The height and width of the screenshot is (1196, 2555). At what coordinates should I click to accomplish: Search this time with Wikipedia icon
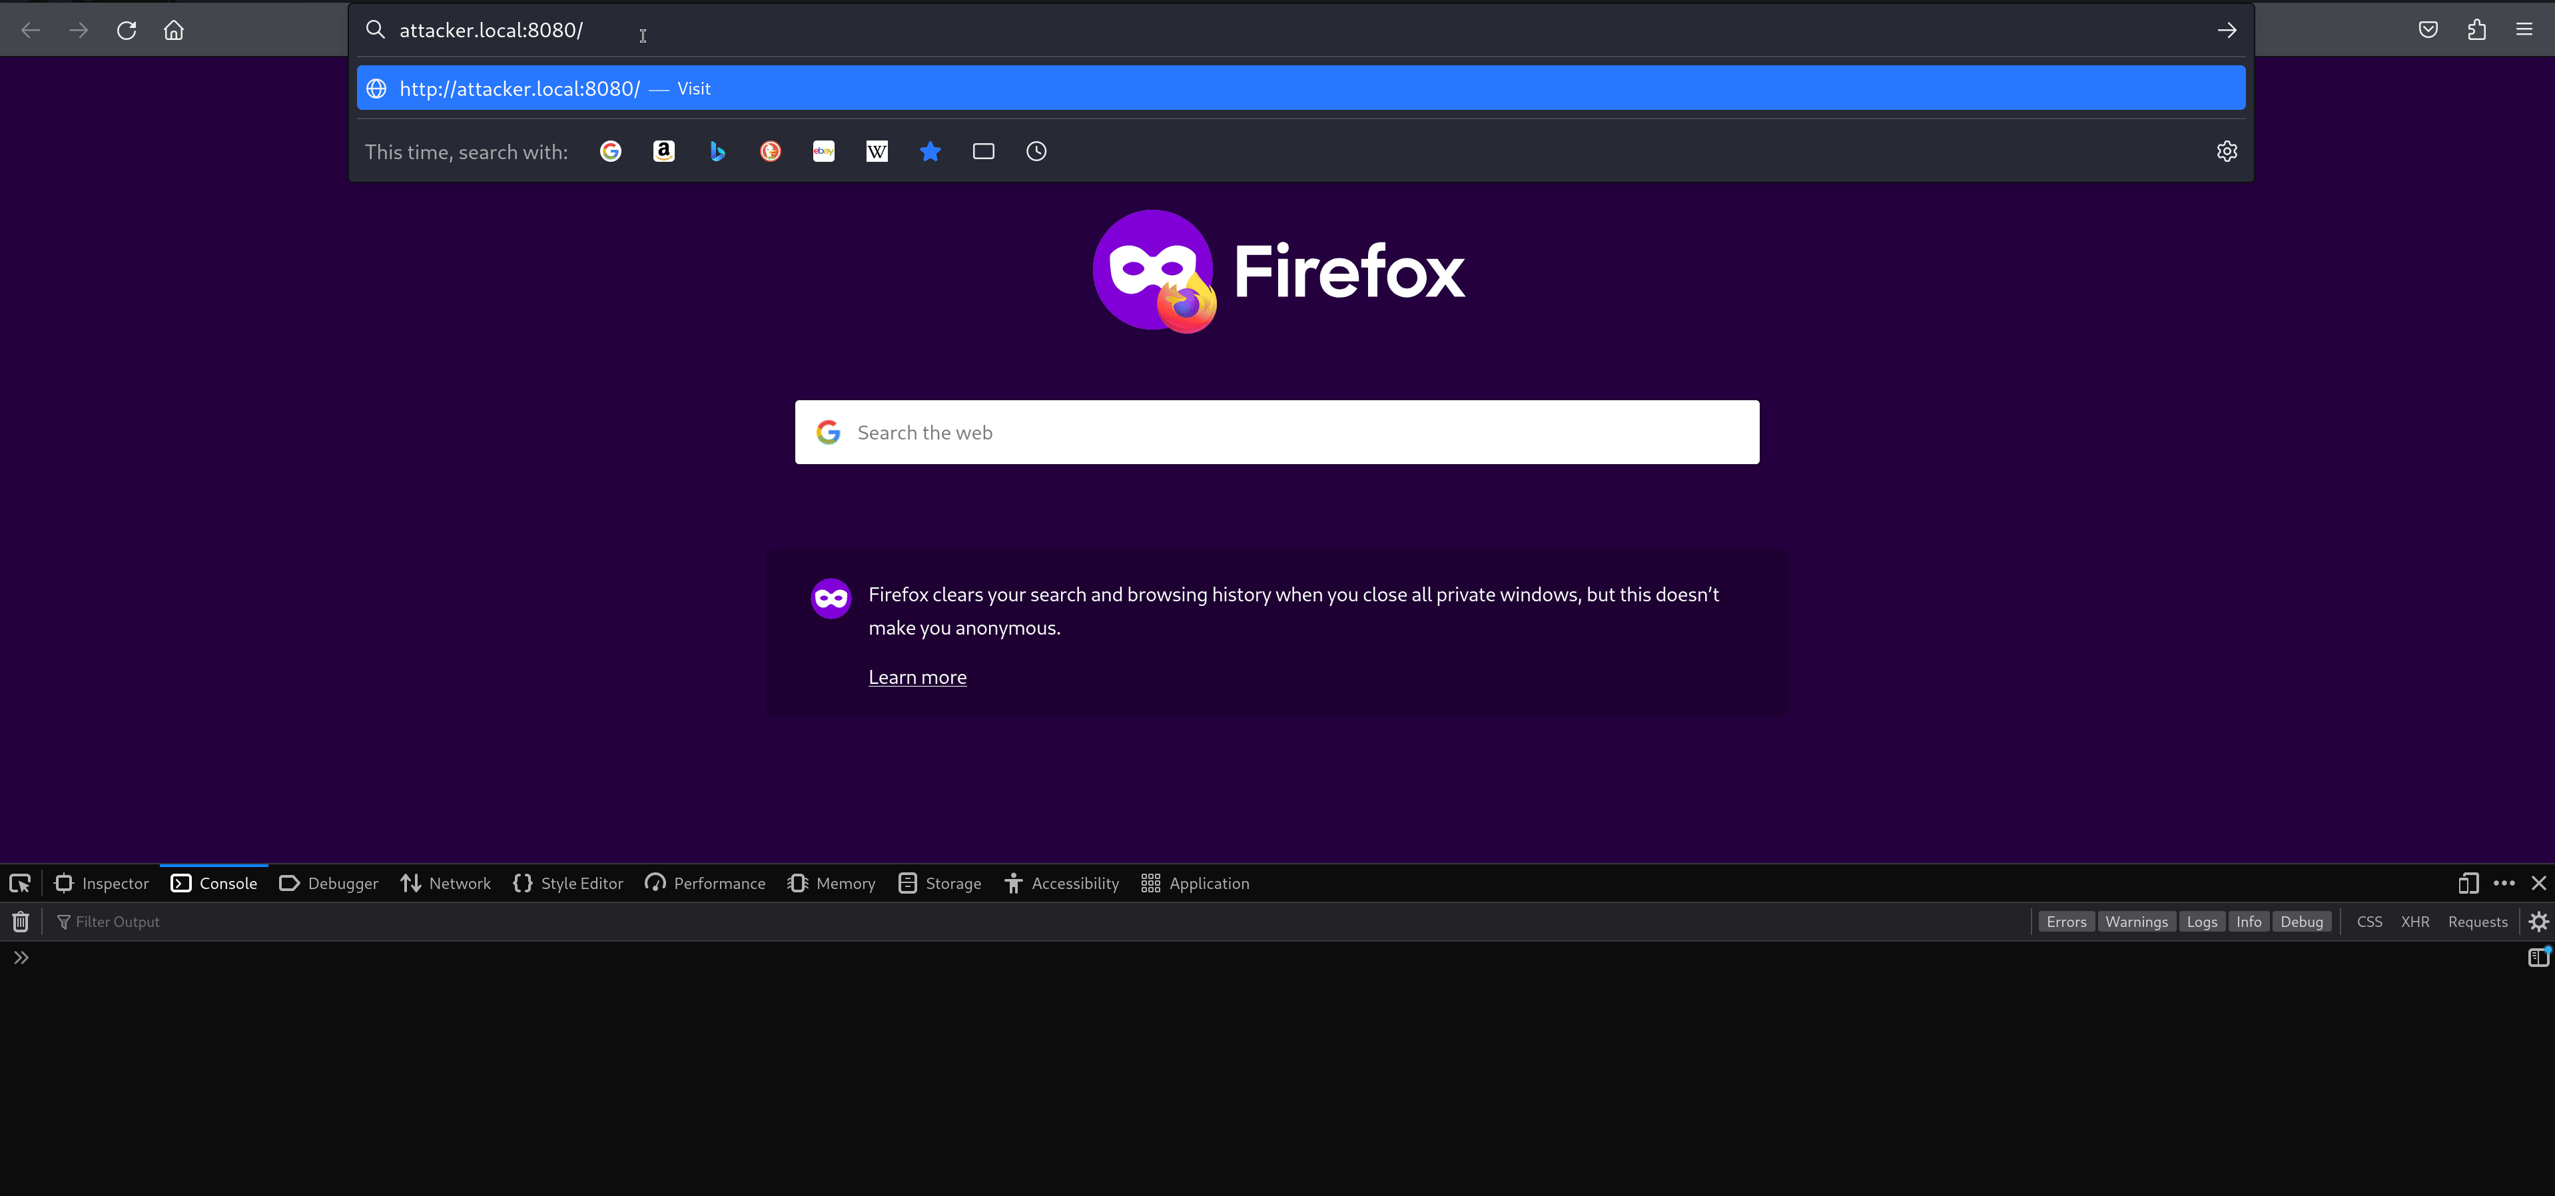[877, 150]
